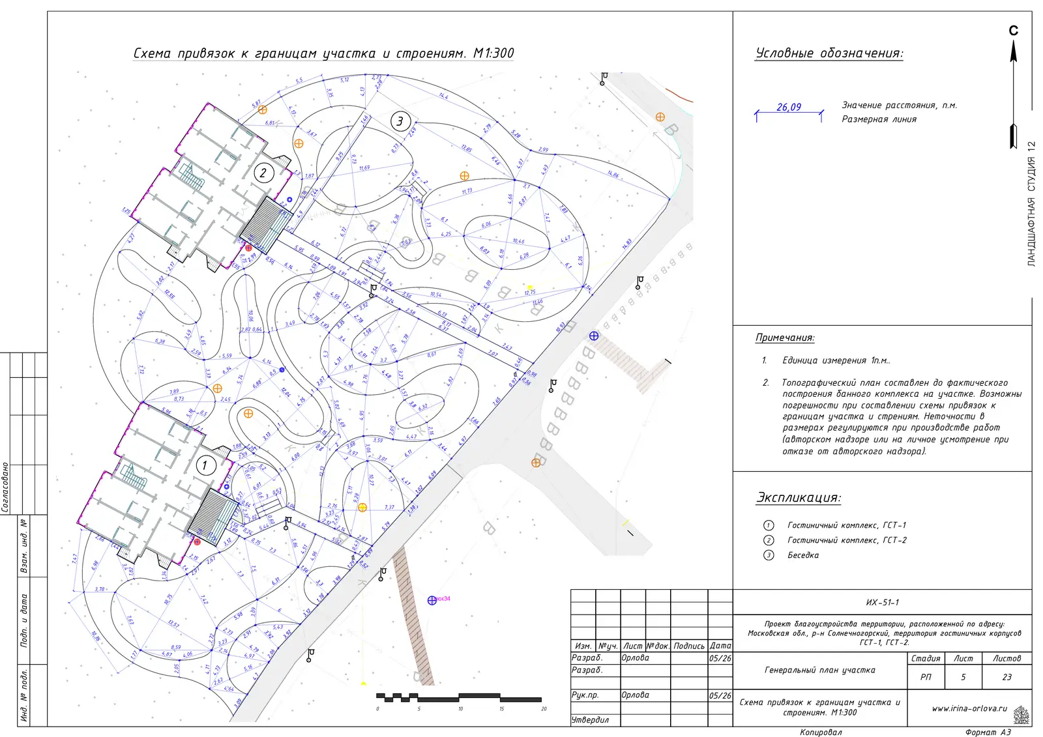
Task: Select circled number 3 gazebo marker on plan
Action: point(400,121)
